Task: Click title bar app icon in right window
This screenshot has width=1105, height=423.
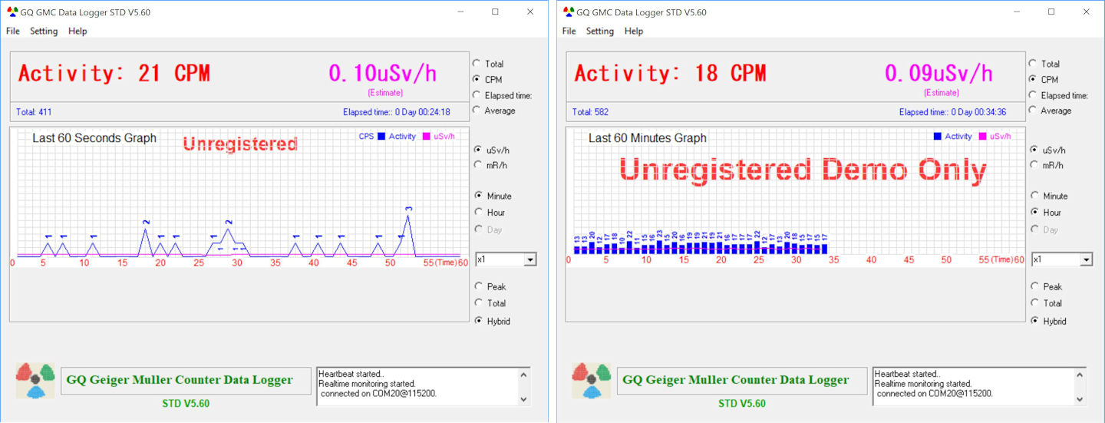Action: pos(568,12)
